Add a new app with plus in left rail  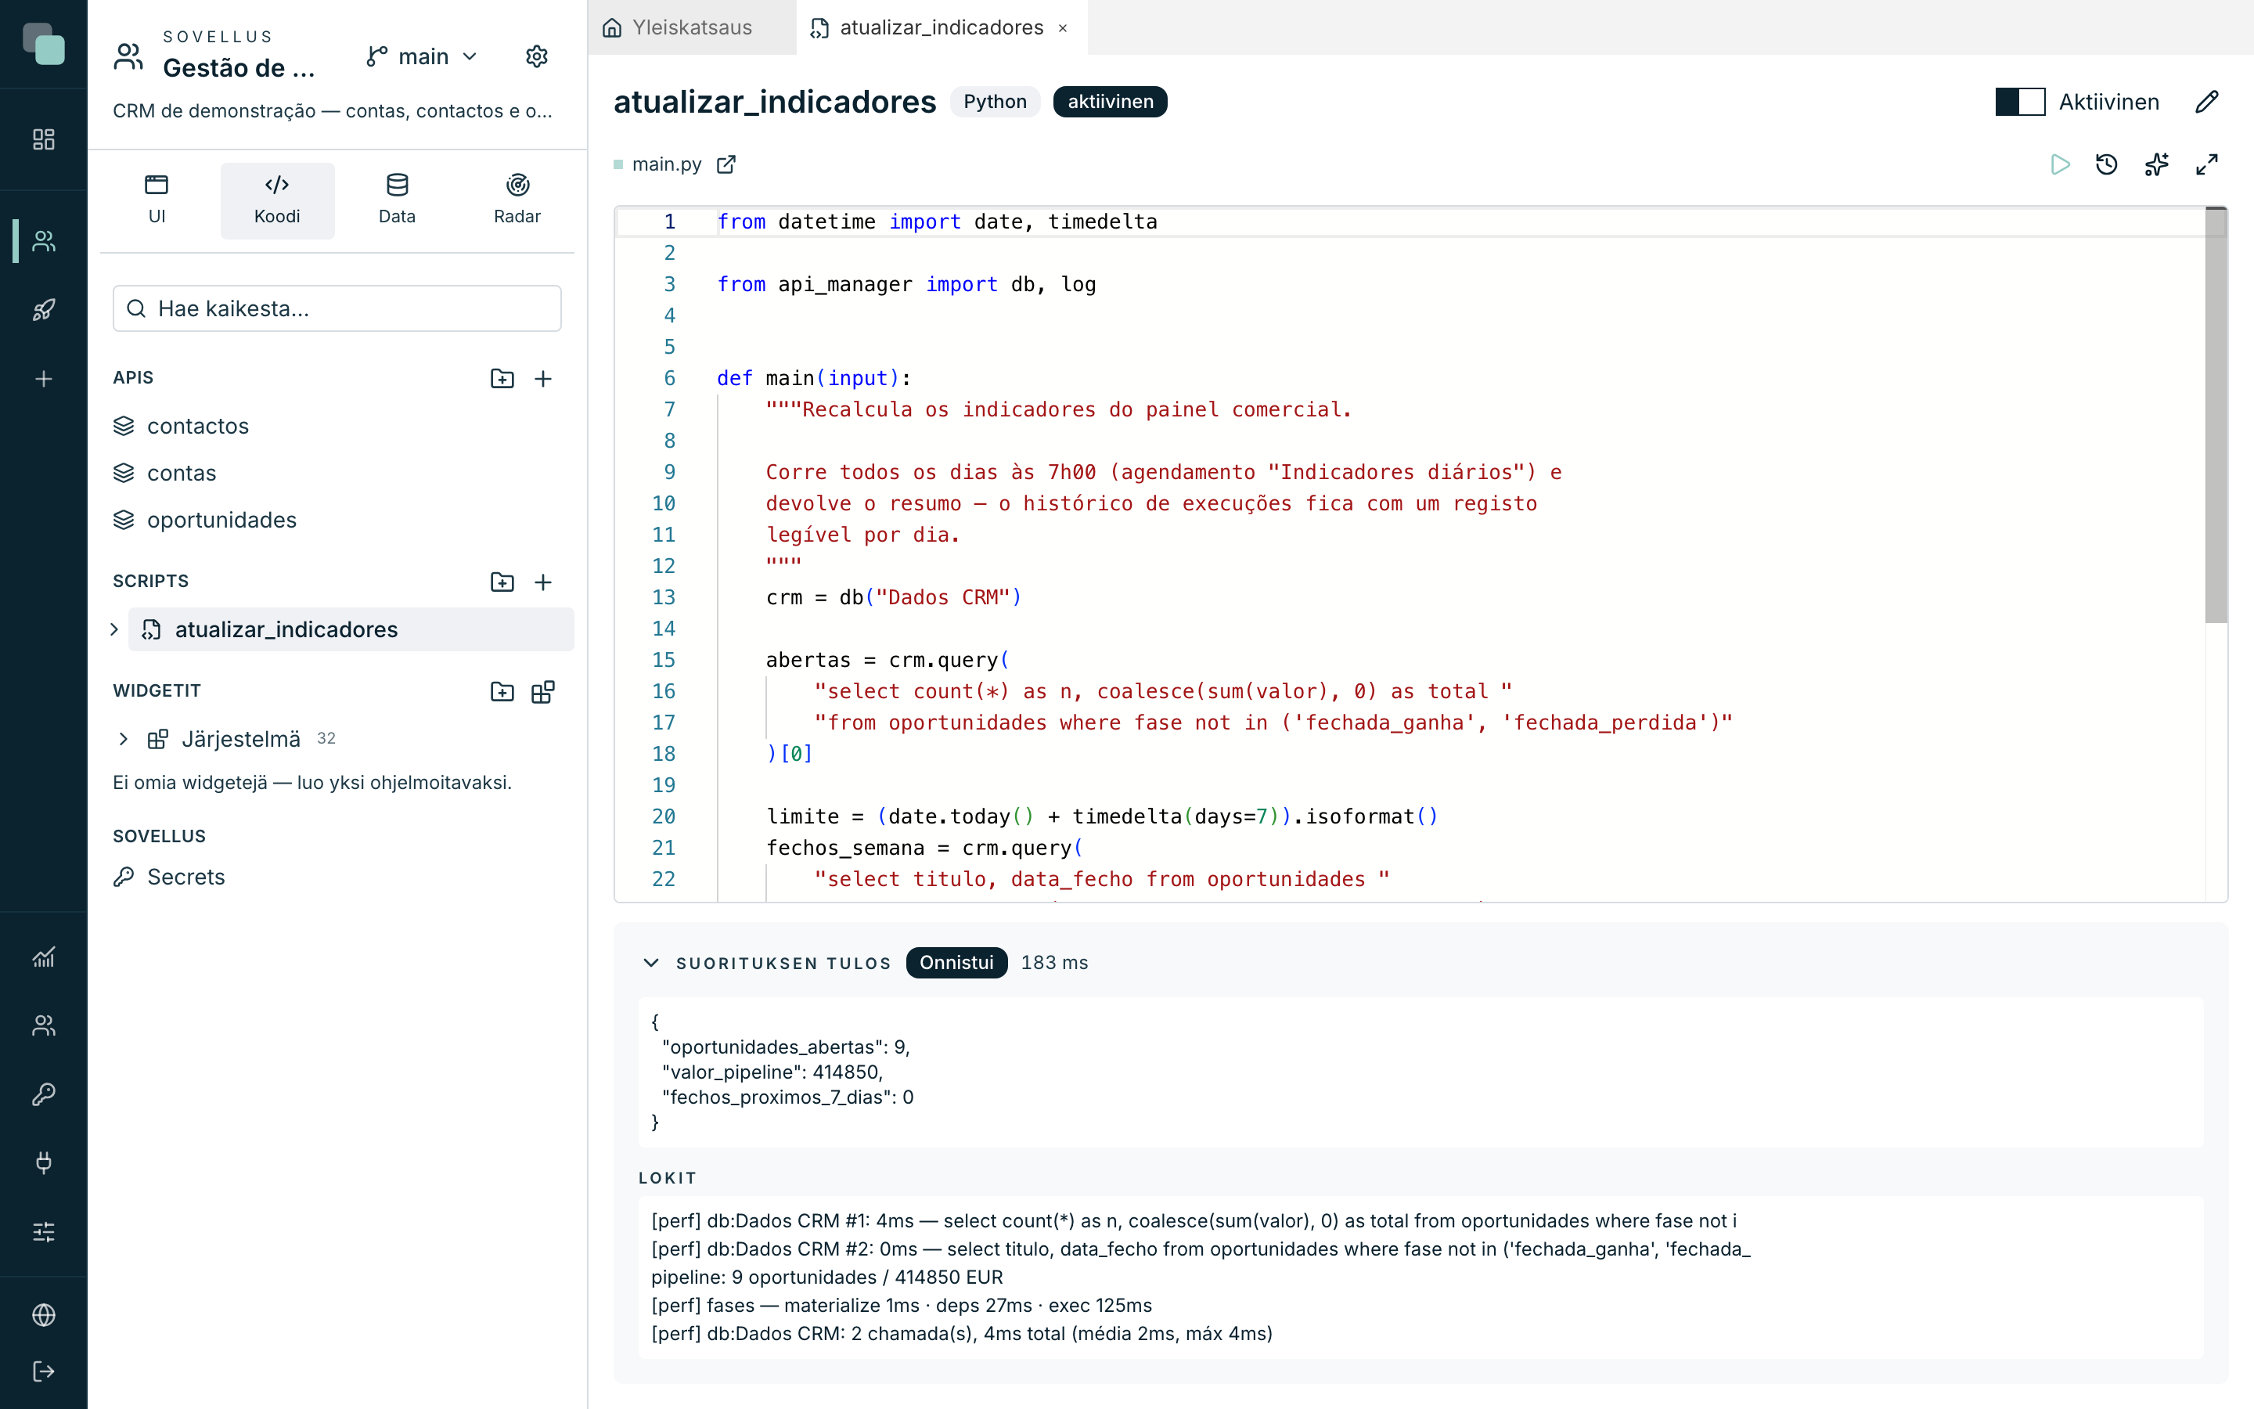point(44,378)
